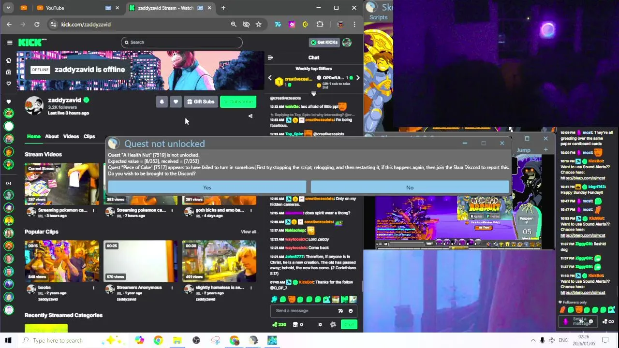Click the KICKs balance 230 icon

tap(279, 324)
